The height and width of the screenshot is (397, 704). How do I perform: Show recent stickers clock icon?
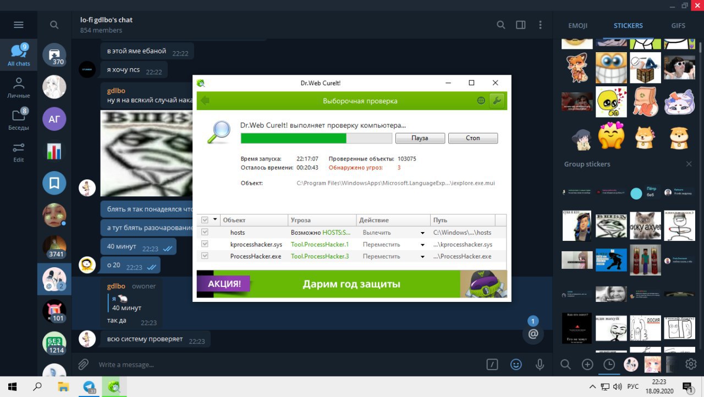tap(609, 364)
